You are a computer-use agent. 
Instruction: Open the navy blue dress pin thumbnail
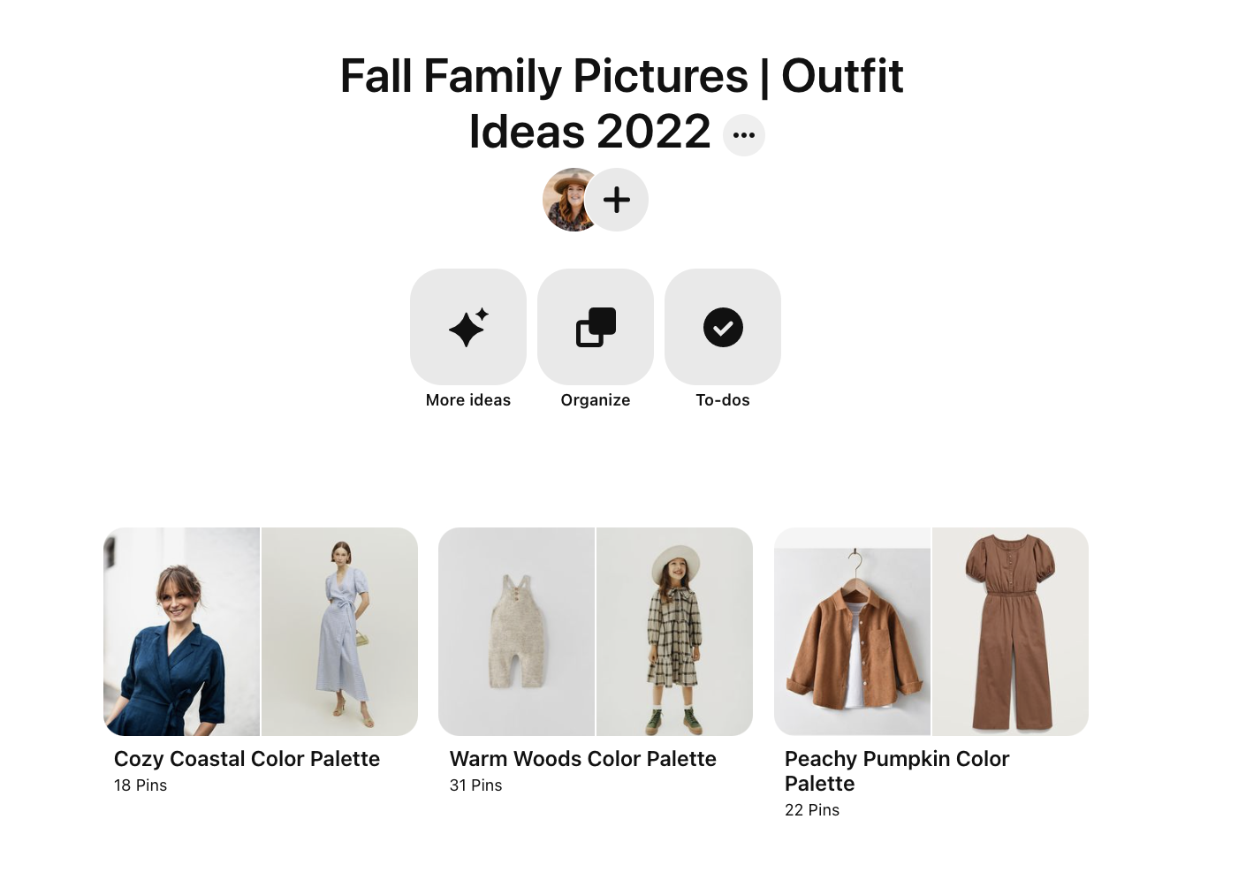pos(182,632)
